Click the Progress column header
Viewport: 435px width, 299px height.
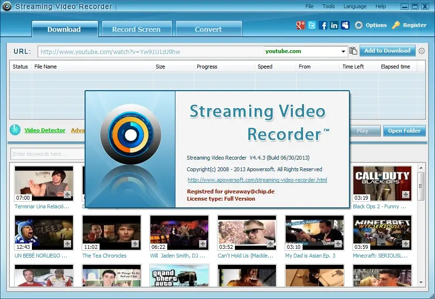tap(224, 67)
